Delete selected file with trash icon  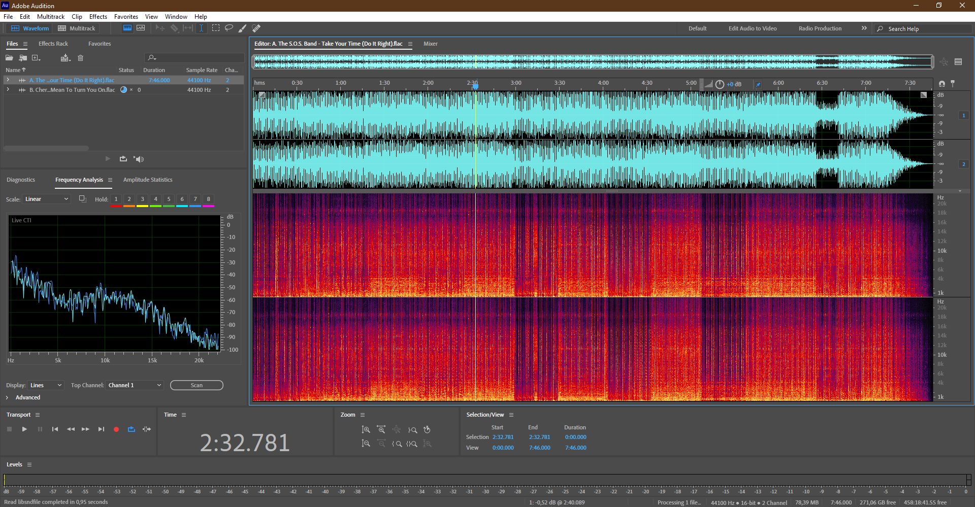pos(80,58)
